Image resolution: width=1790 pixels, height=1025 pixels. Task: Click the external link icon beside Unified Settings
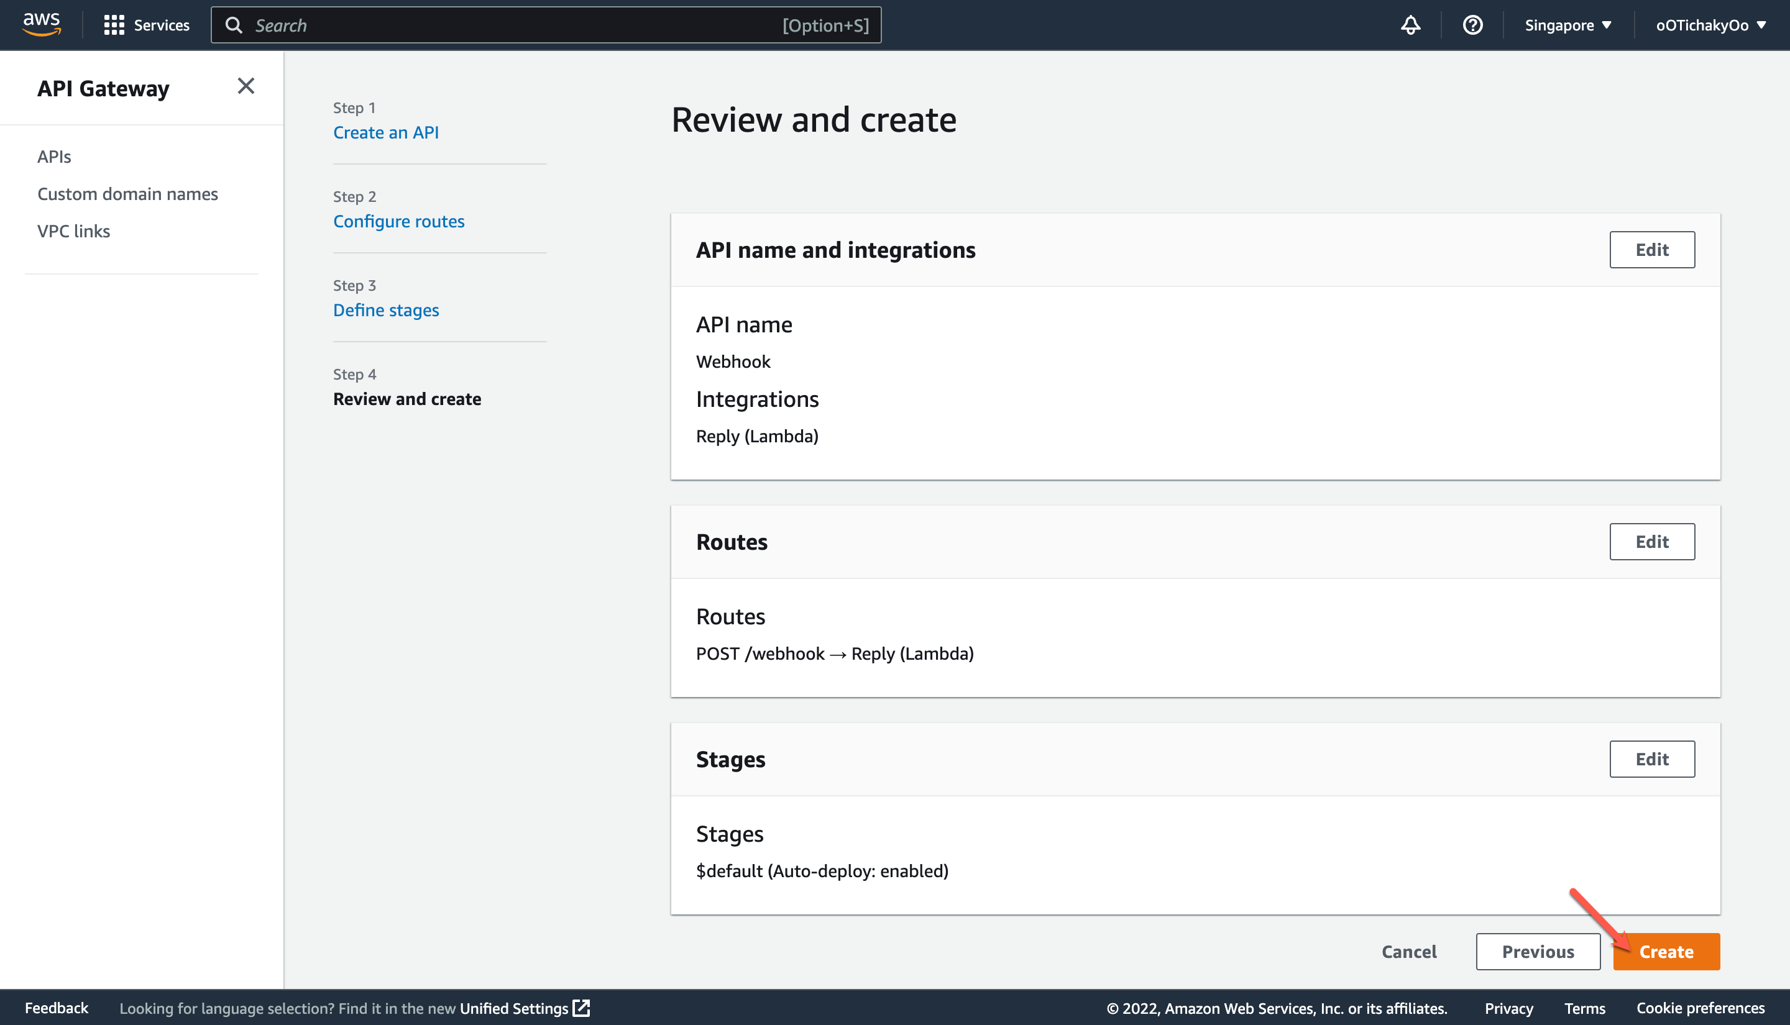click(581, 1008)
